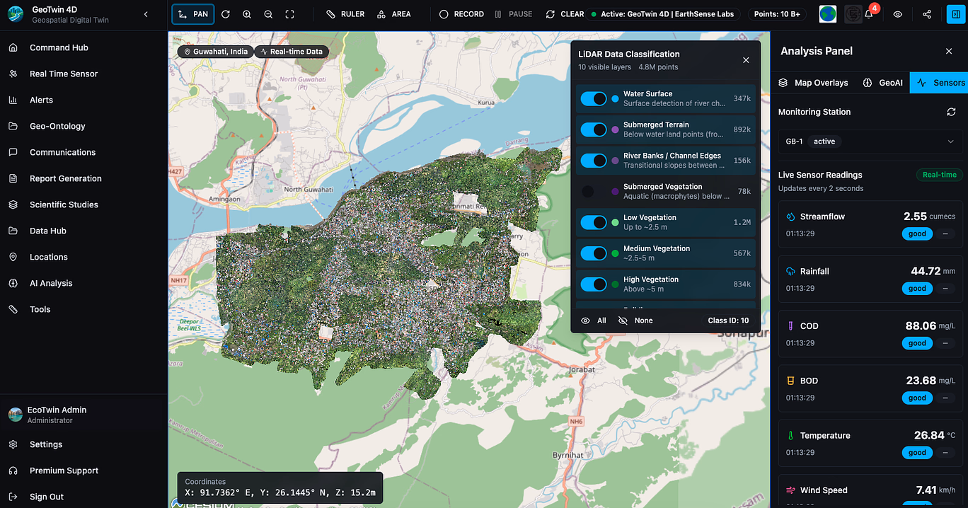Screen dimensions: 968x508
Task: Click the Points: 10 B+ indicator
Action: (x=777, y=14)
